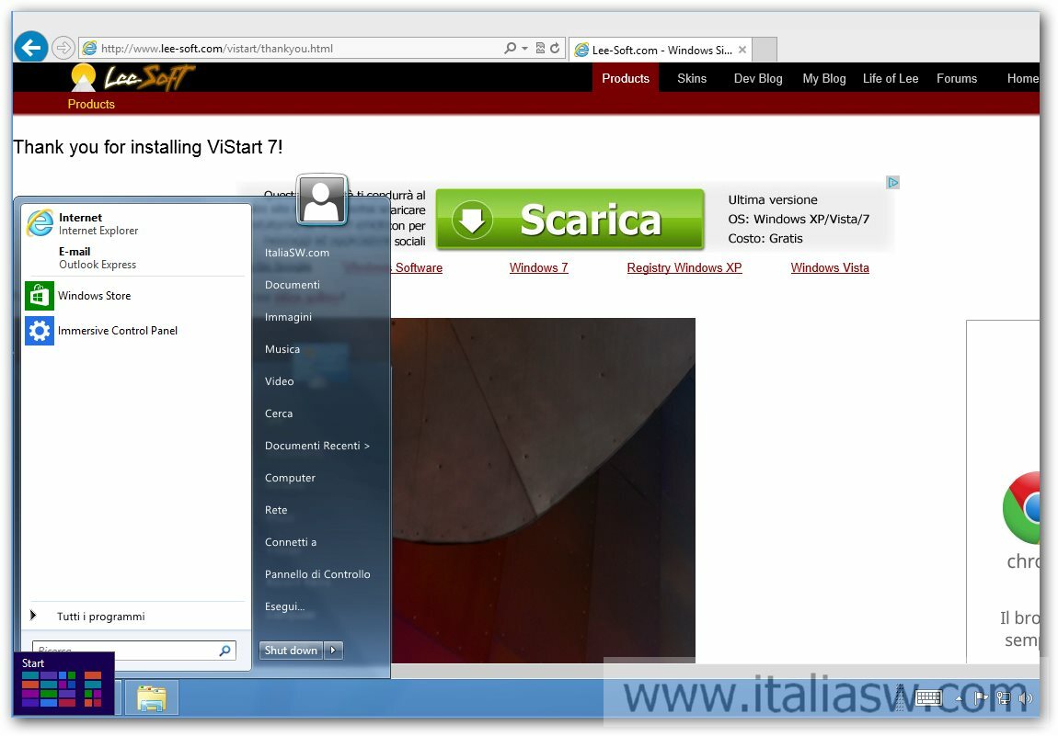Click the volume speaker tray icon
The image size is (1058, 736).
tap(1025, 698)
